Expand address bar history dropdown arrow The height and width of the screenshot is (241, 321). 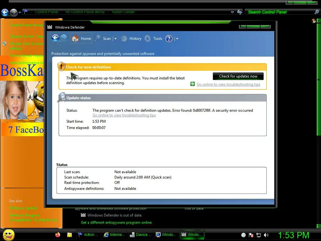pos(232,12)
